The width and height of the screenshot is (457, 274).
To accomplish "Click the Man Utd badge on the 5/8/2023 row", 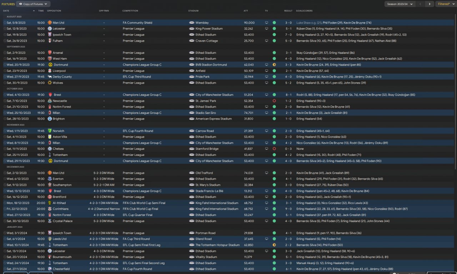I will [x=50, y=23].
